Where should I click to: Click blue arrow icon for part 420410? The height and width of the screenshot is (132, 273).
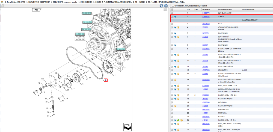(x=175, y=74)
